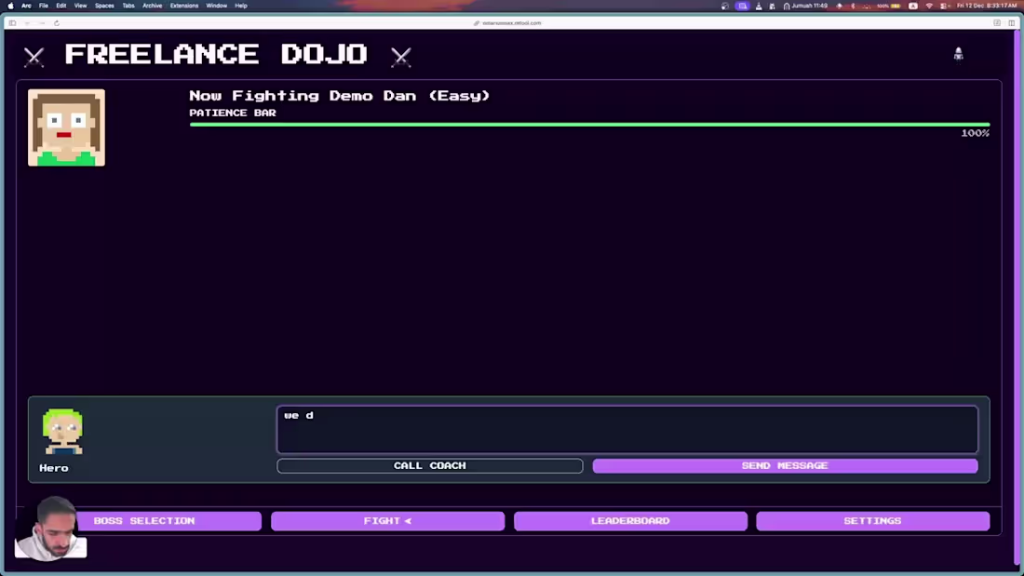Click the right crossed swords beside the title
Viewport: 1024px width, 576px height.
coord(401,56)
